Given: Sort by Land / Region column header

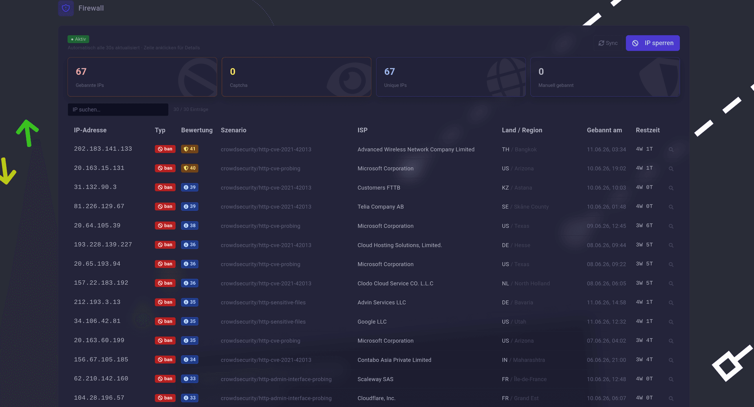Looking at the screenshot, I should pyautogui.click(x=522, y=130).
